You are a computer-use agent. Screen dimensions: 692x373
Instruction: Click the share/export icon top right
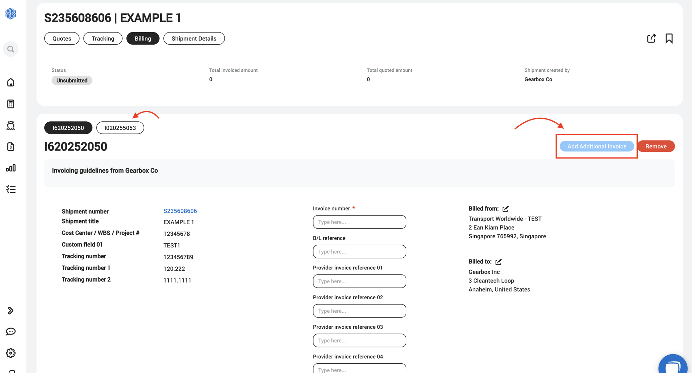(x=651, y=38)
